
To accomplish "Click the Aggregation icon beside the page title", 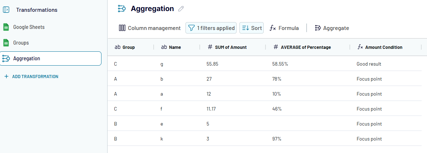I will click(x=122, y=9).
